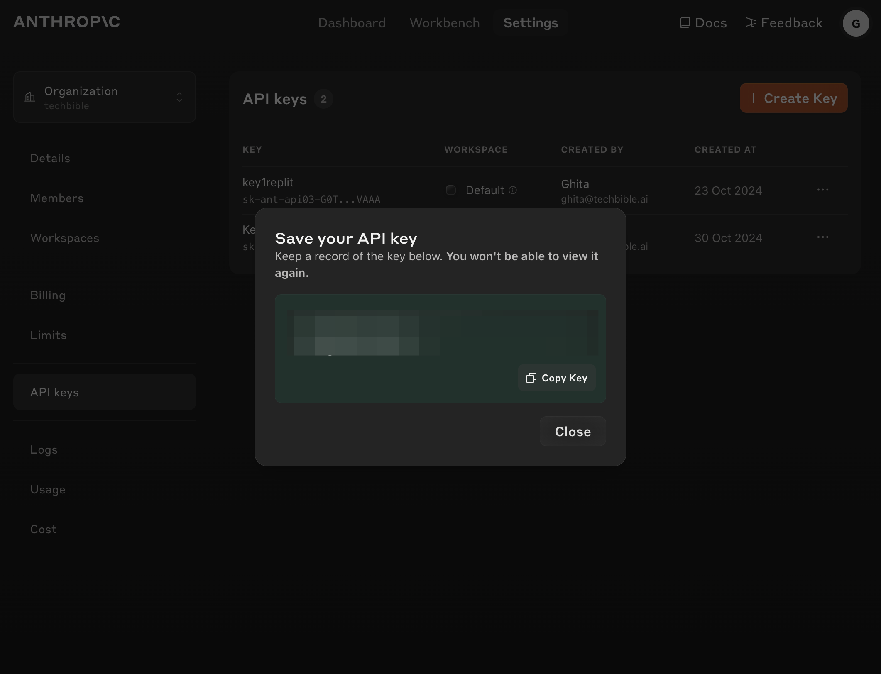
Task: Click the organization building icon
Action: click(x=30, y=97)
